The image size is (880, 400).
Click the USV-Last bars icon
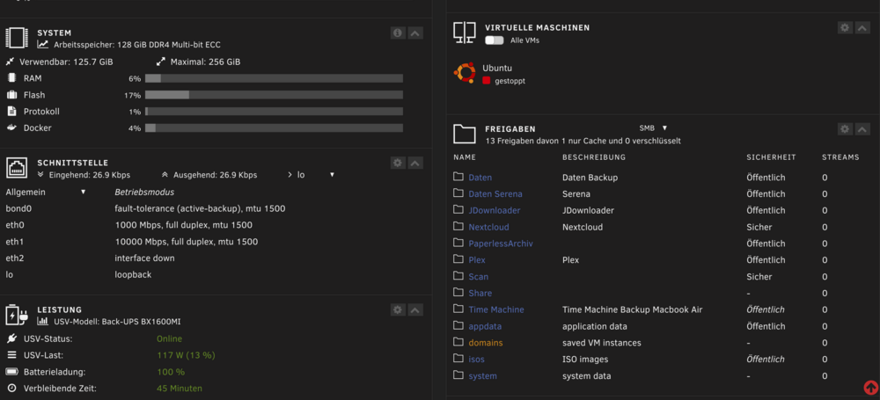(11, 355)
